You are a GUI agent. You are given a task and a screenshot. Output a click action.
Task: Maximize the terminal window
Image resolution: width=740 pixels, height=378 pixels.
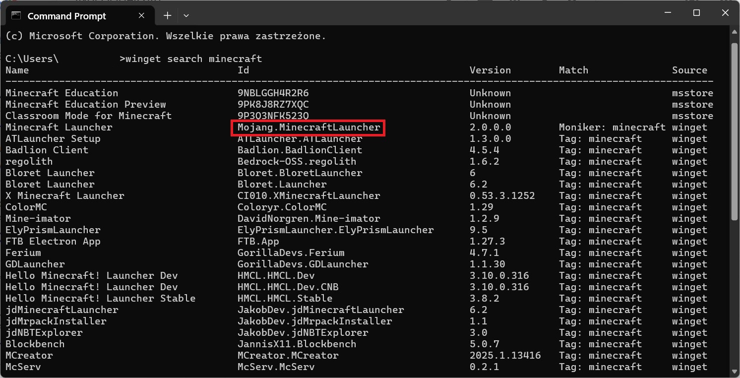pos(696,13)
